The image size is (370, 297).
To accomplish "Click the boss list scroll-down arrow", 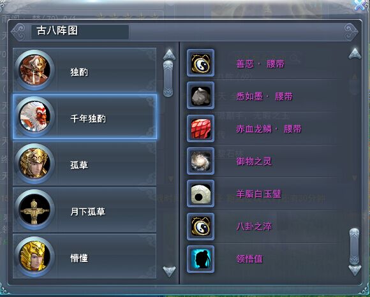I will coord(170,272).
